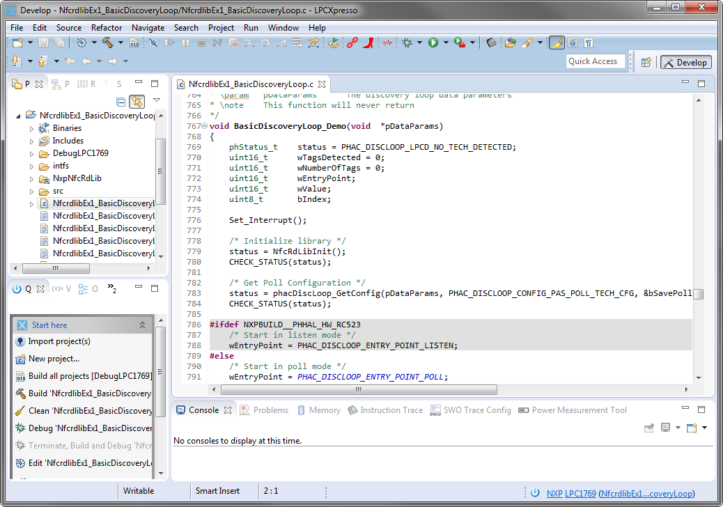The width and height of the screenshot is (723, 507).
Task: Click the hammer Build icon in toolbar
Action: (108, 42)
